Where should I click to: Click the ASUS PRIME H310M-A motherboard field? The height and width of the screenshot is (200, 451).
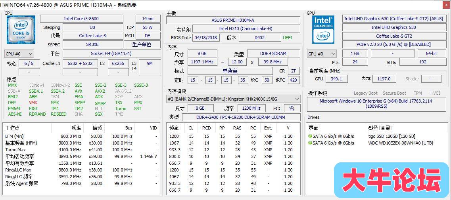coord(233,20)
